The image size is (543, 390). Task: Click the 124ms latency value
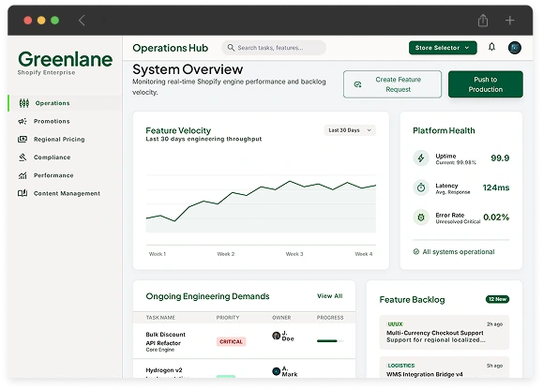pos(496,187)
